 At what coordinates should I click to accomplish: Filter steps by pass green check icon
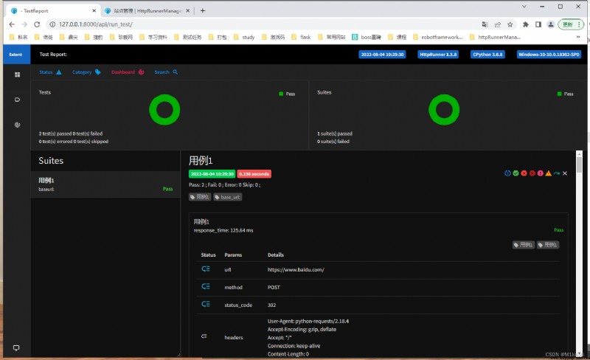(x=516, y=173)
